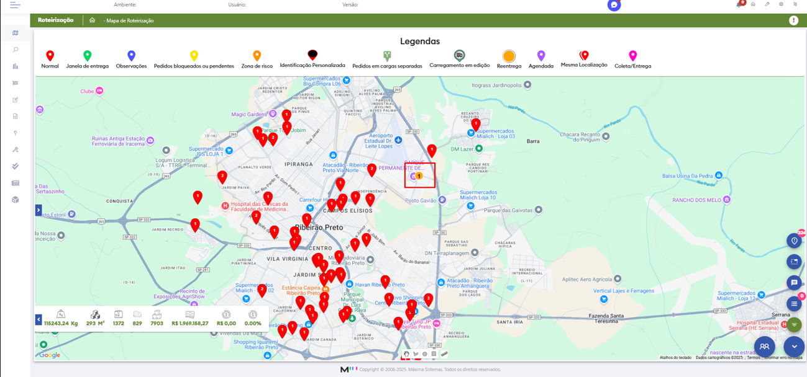Click the Identificação Personalizada black marker
This screenshot has width=807, height=377.
[x=312, y=55]
